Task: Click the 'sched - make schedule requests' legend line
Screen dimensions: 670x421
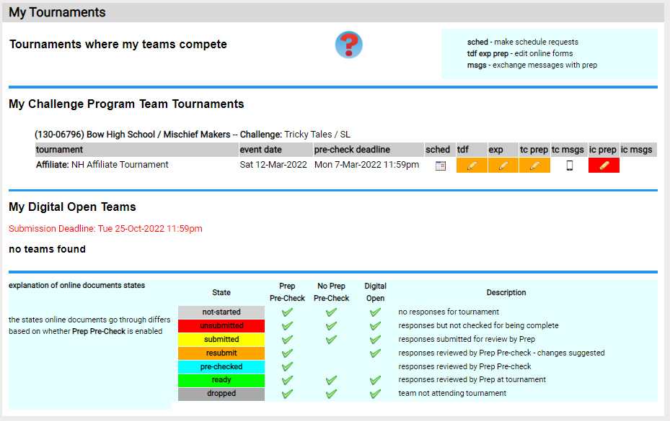Action: [523, 42]
